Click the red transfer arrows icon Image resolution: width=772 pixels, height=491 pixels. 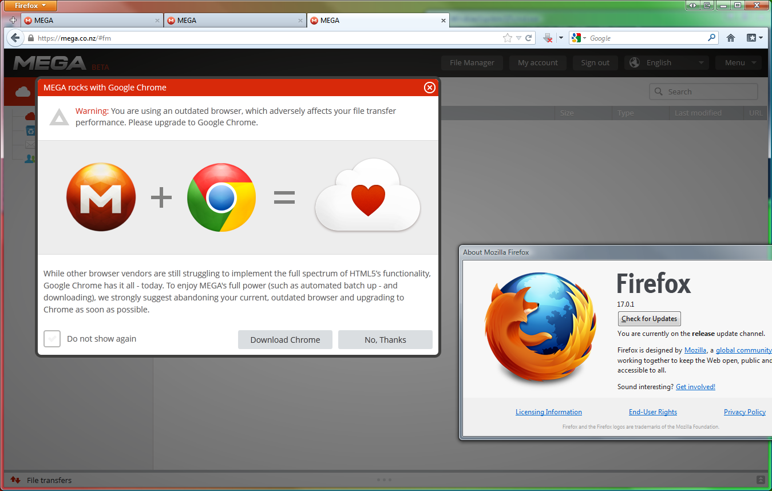[x=15, y=480]
